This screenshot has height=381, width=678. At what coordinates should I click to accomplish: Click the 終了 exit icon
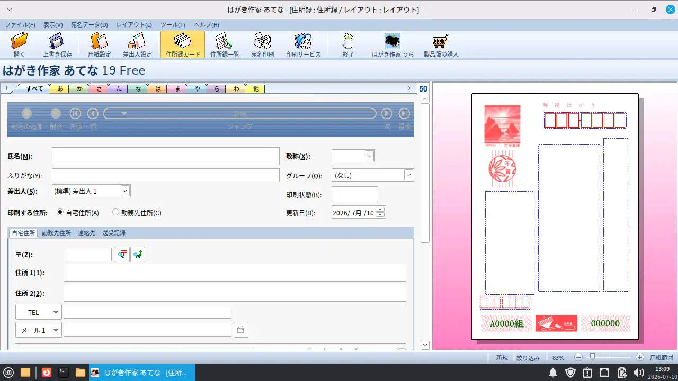(348, 45)
